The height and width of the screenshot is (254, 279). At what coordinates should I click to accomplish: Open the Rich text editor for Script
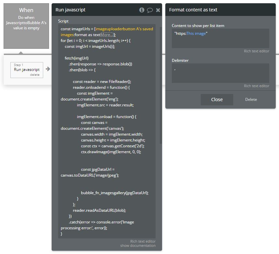(143, 241)
